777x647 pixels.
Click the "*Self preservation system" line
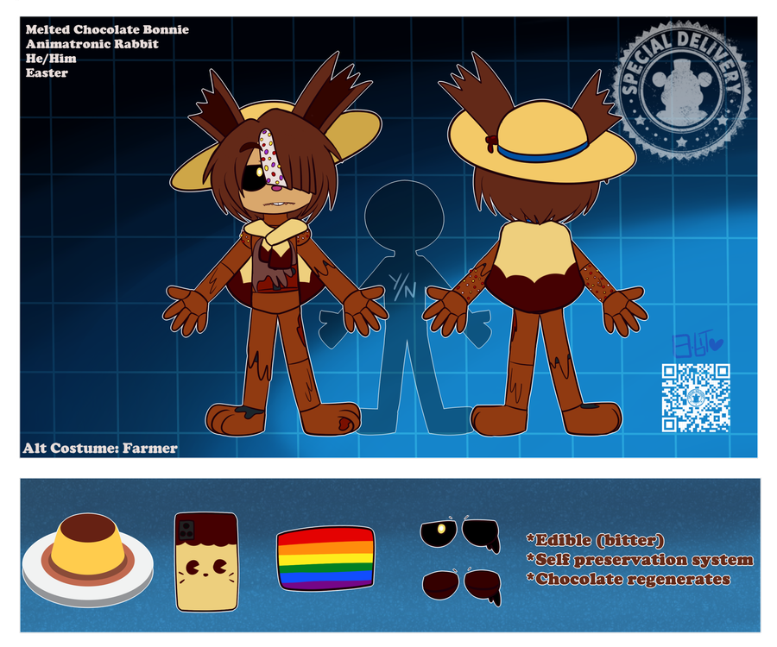click(640, 560)
